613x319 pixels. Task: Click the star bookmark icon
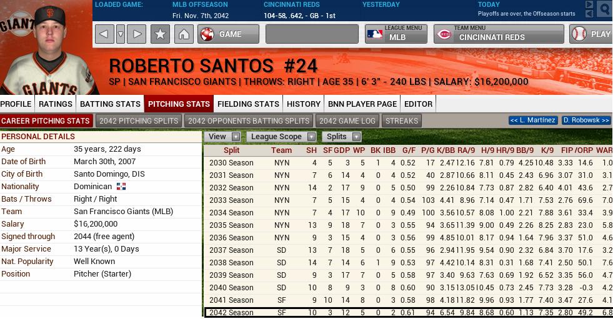coord(160,34)
